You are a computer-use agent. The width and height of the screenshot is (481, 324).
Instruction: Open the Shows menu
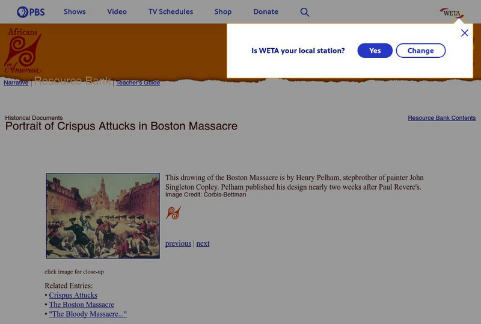[x=75, y=11]
